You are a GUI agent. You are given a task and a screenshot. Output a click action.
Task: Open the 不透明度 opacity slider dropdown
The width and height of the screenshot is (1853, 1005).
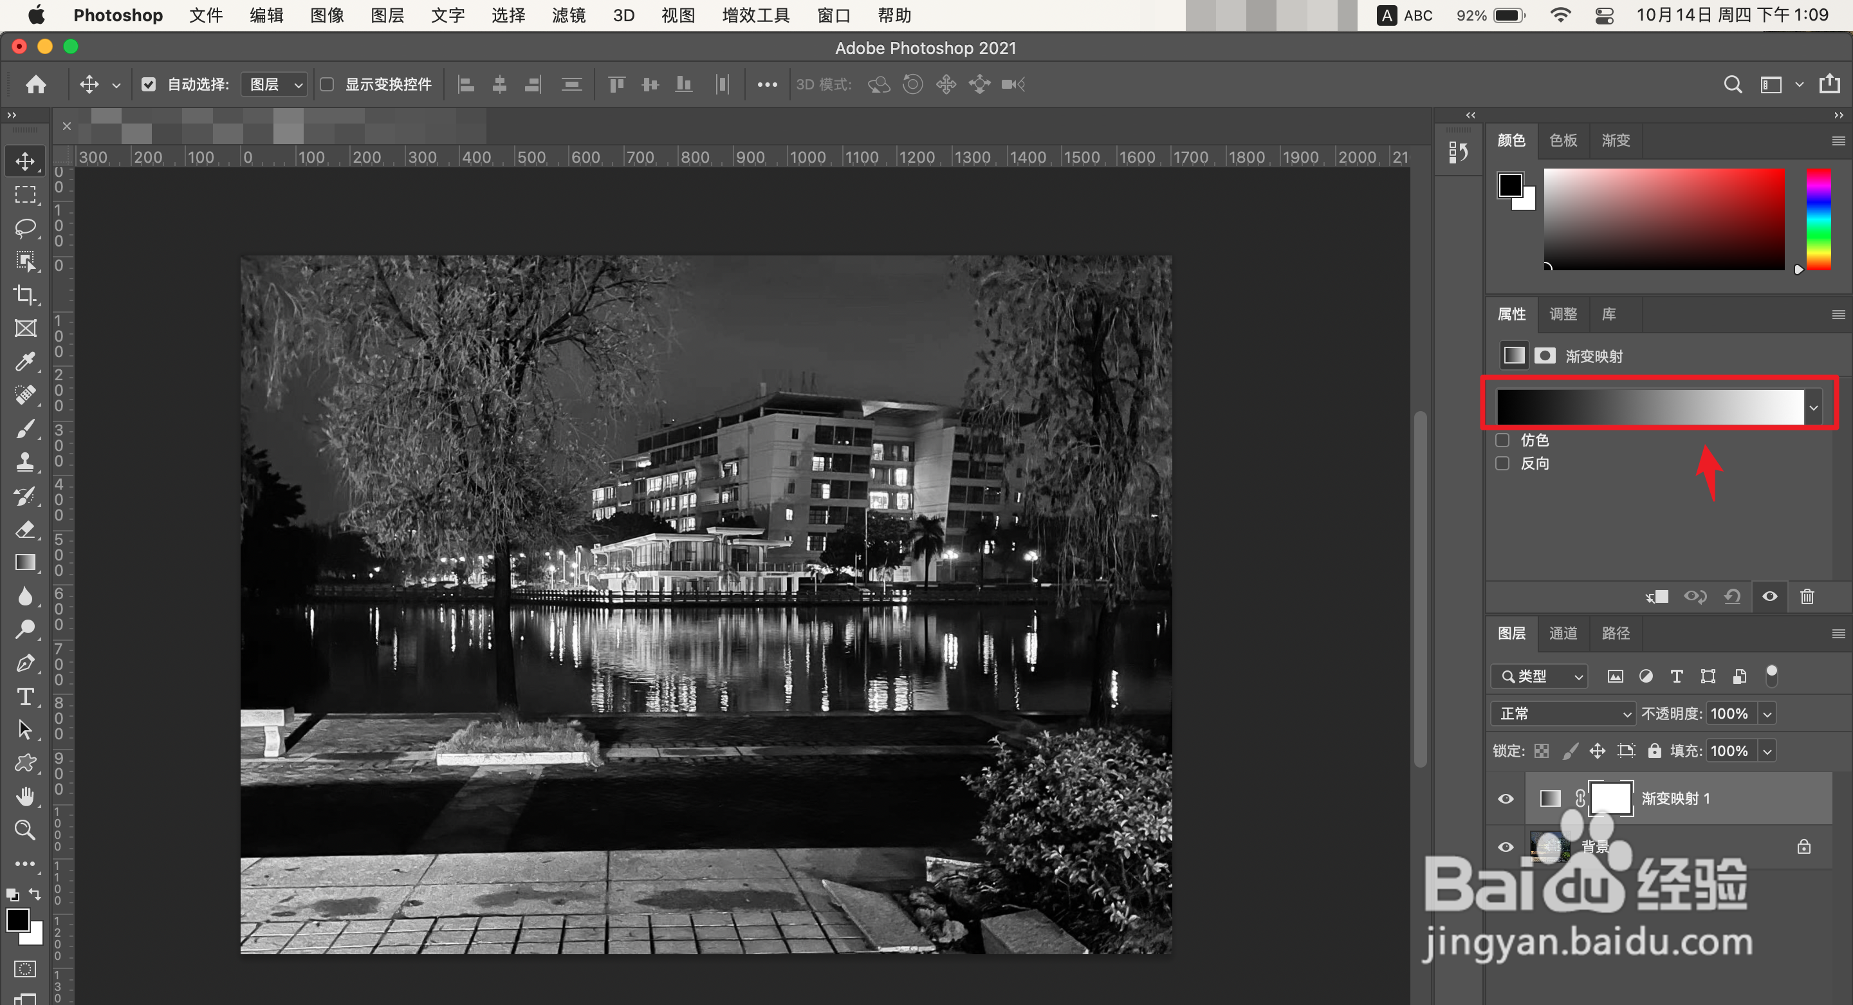[1767, 714]
